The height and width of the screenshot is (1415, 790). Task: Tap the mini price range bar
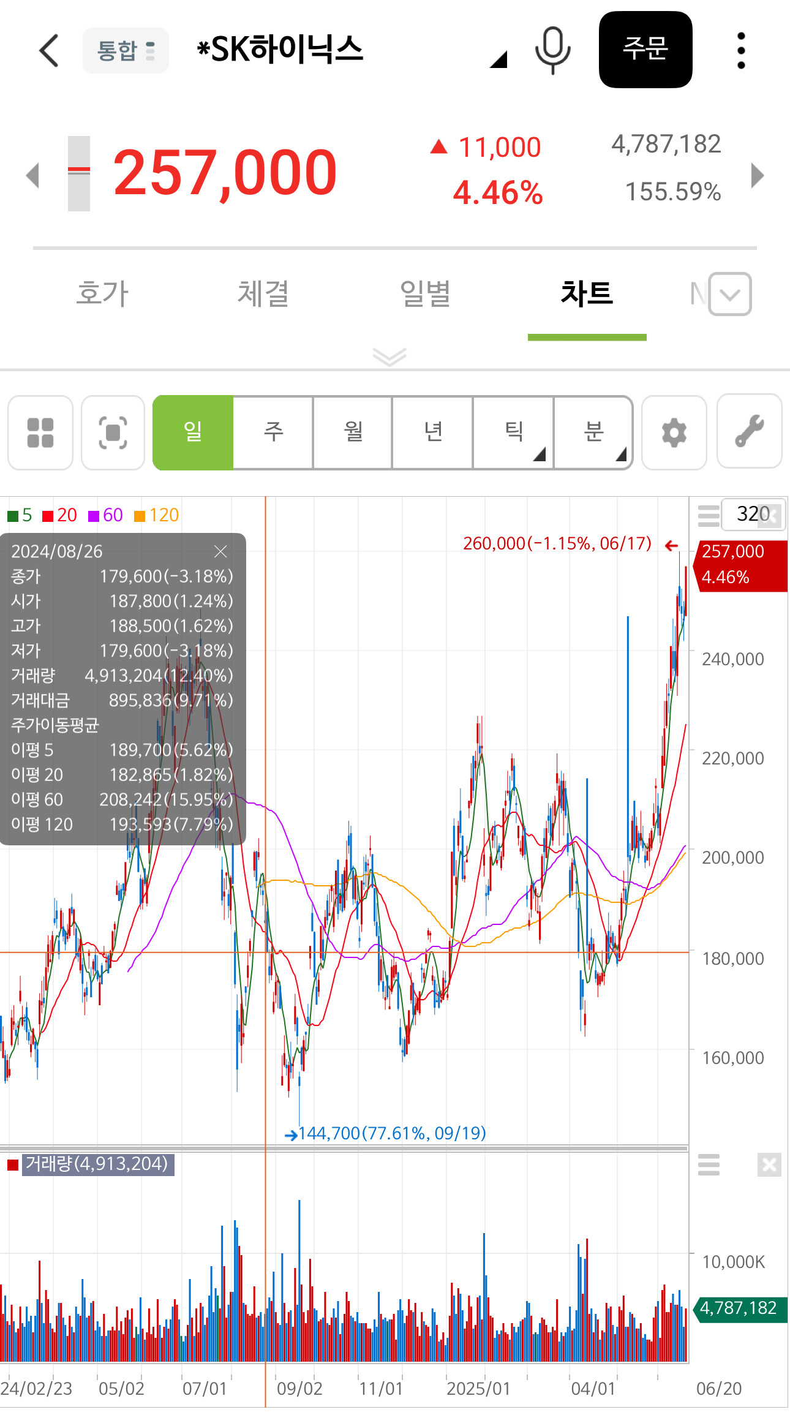coord(78,173)
